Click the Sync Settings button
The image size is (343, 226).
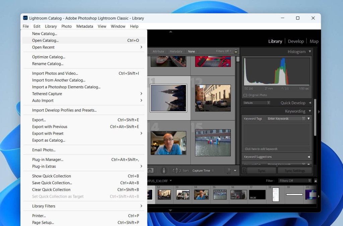click(295, 171)
